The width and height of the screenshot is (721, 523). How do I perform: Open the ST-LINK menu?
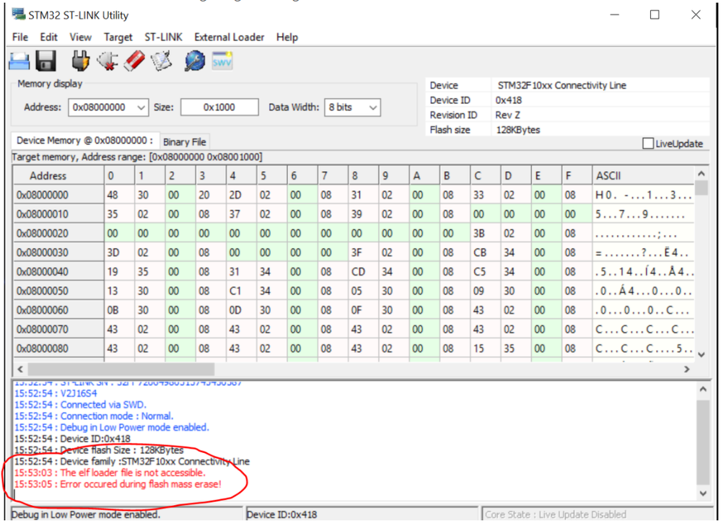163,38
